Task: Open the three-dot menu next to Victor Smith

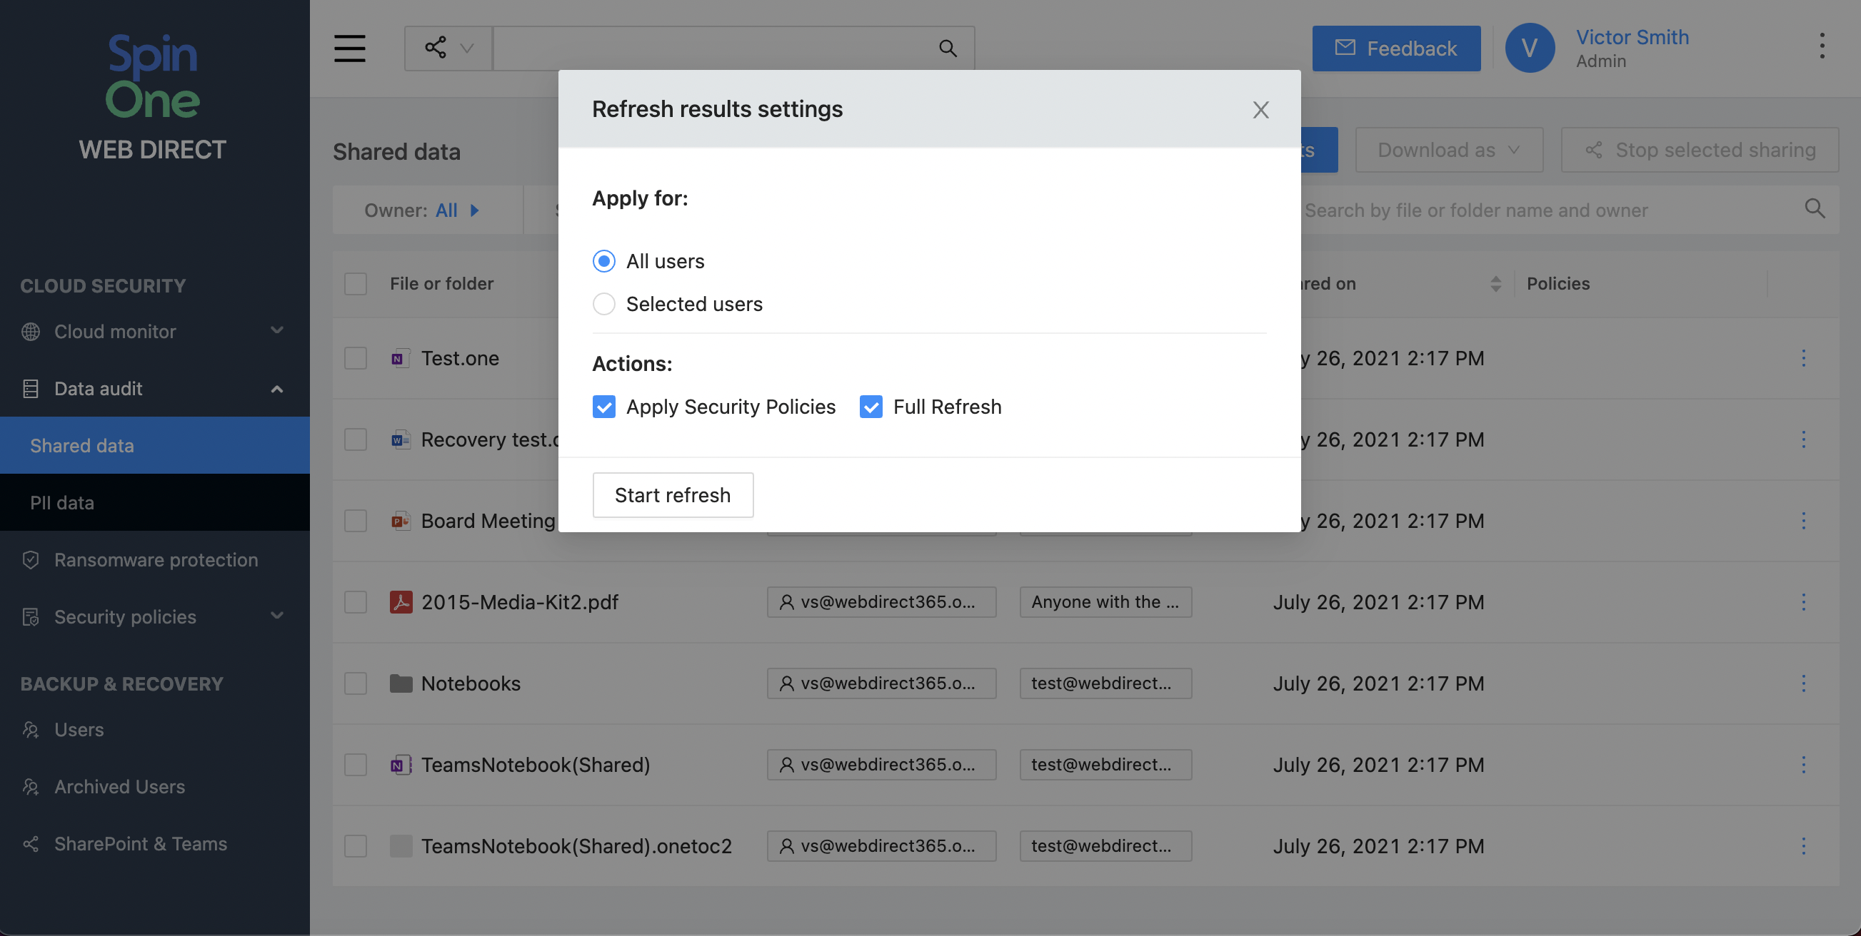Action: 1821,46
